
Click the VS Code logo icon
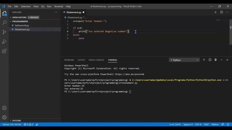[3, 6]
